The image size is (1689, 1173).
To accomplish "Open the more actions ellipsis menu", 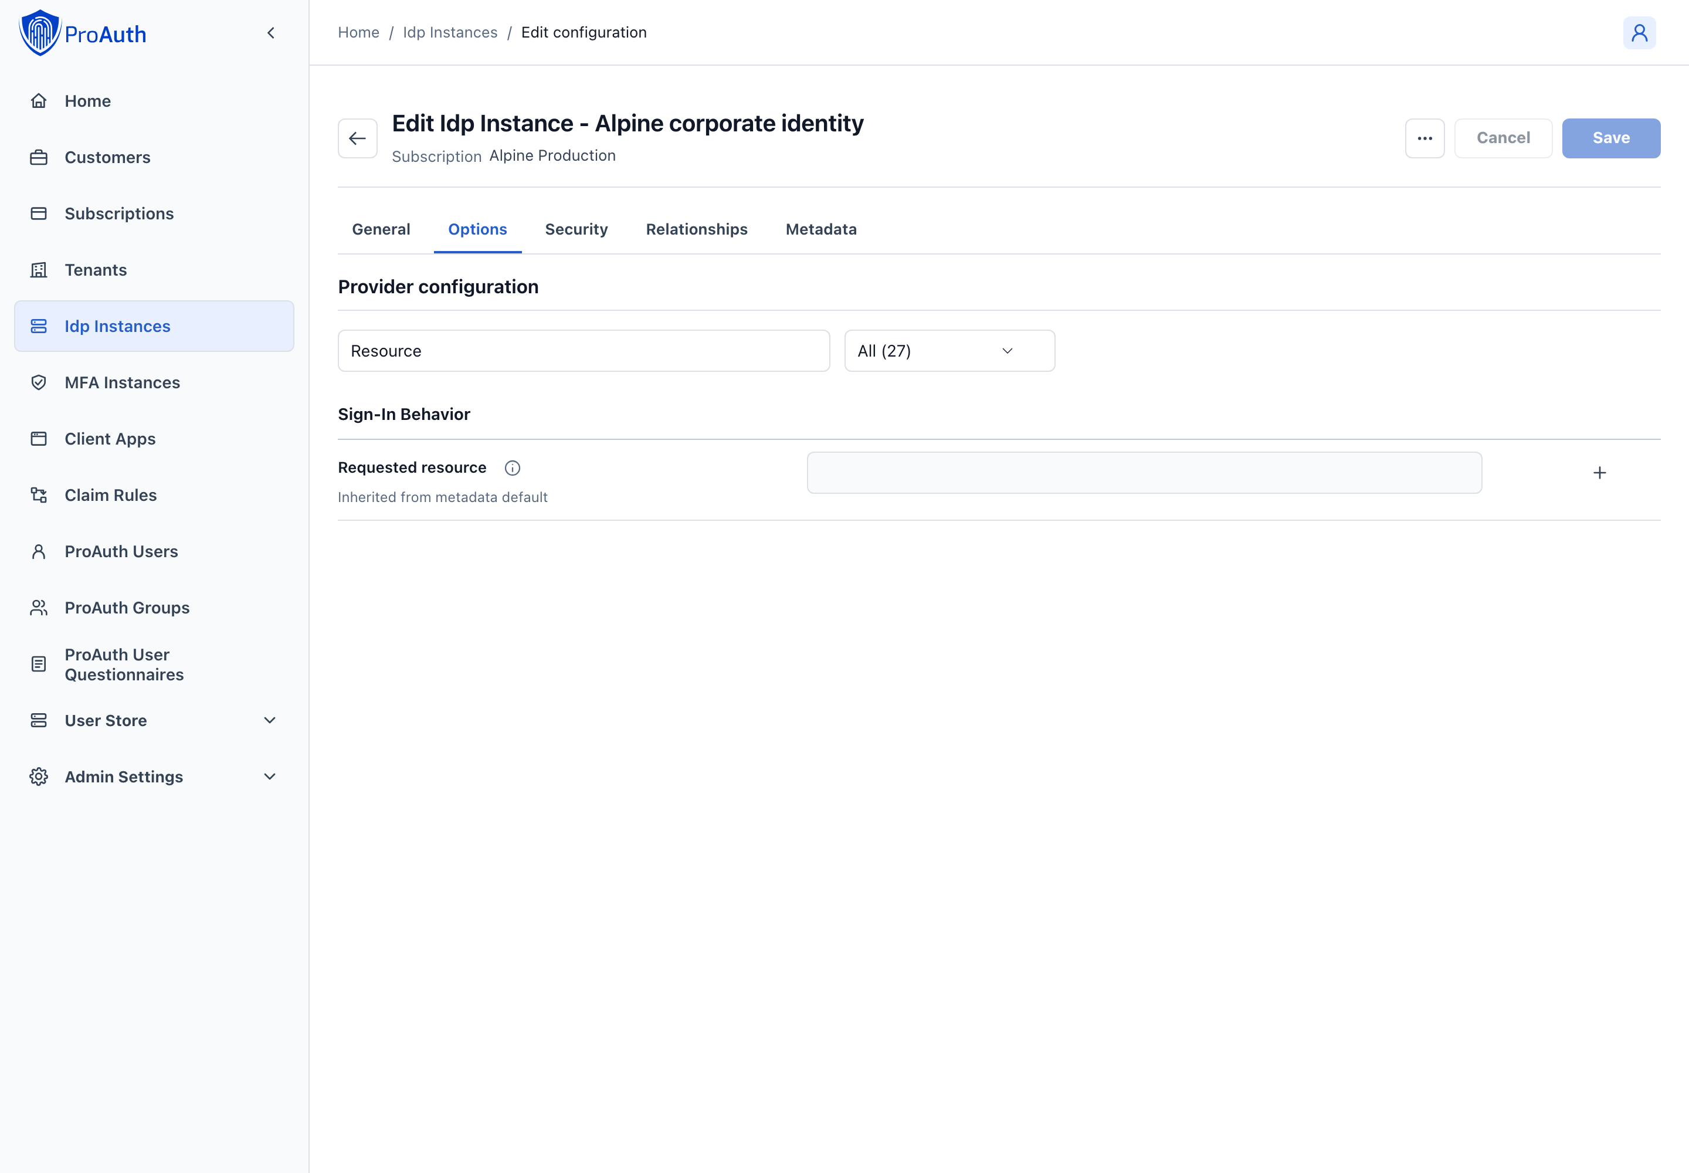I will coord(1425,138).
